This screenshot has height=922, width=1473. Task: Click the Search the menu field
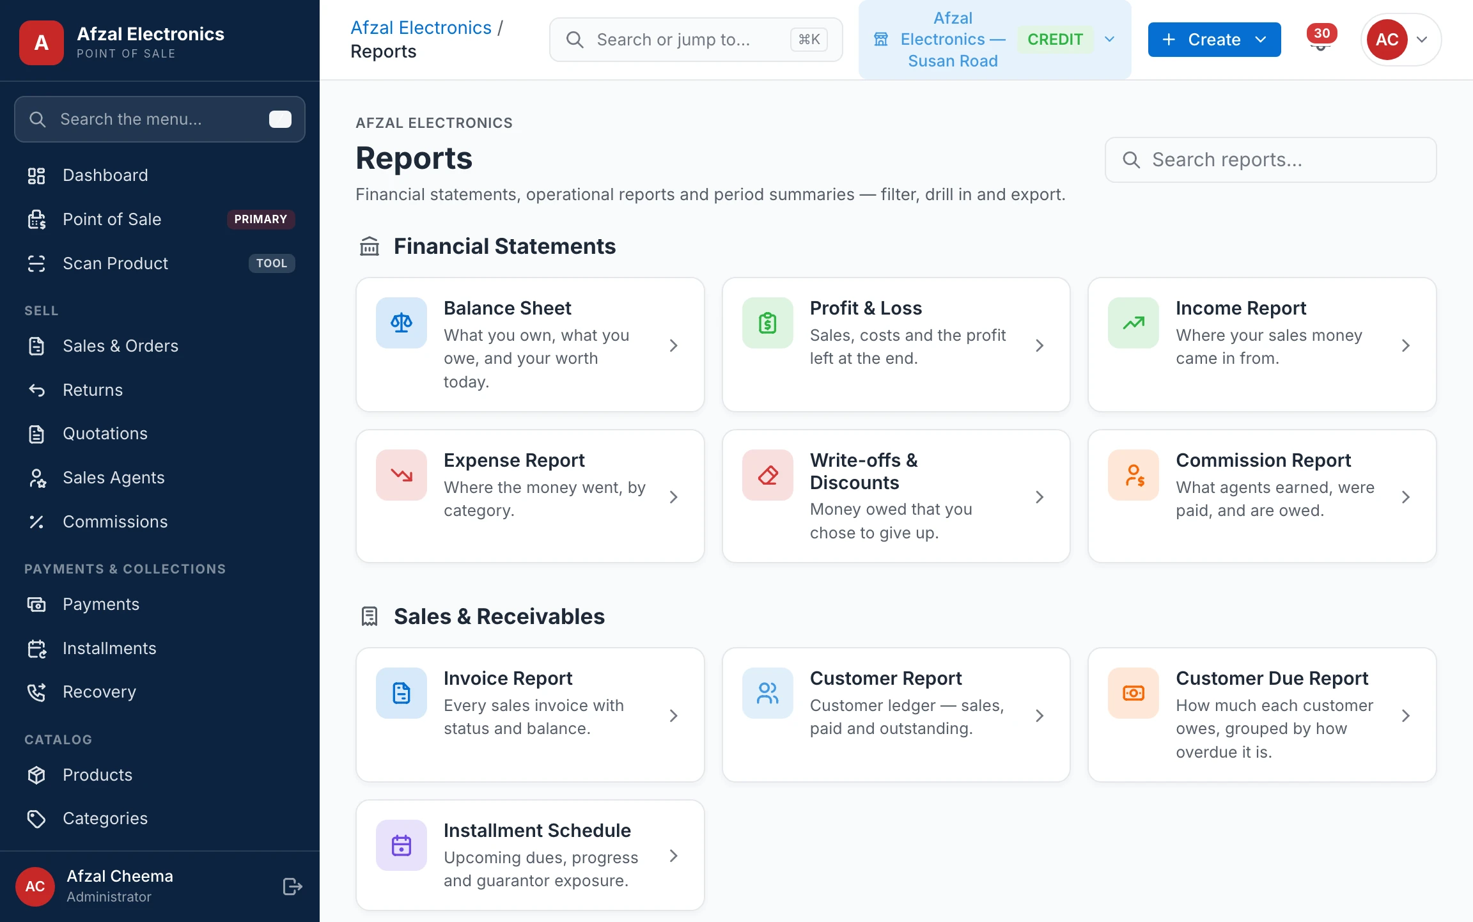(x=160, y=119)
